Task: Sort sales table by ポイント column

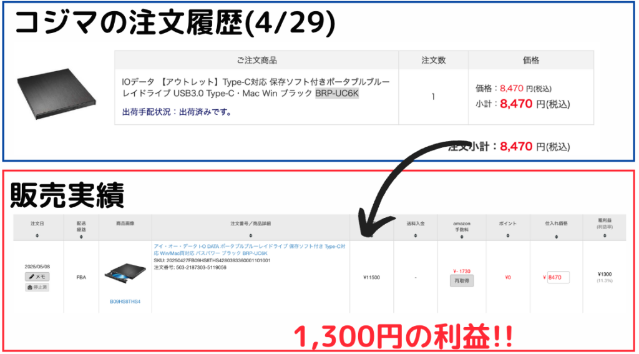Action: pyautogui.click(x=507, y=236)
